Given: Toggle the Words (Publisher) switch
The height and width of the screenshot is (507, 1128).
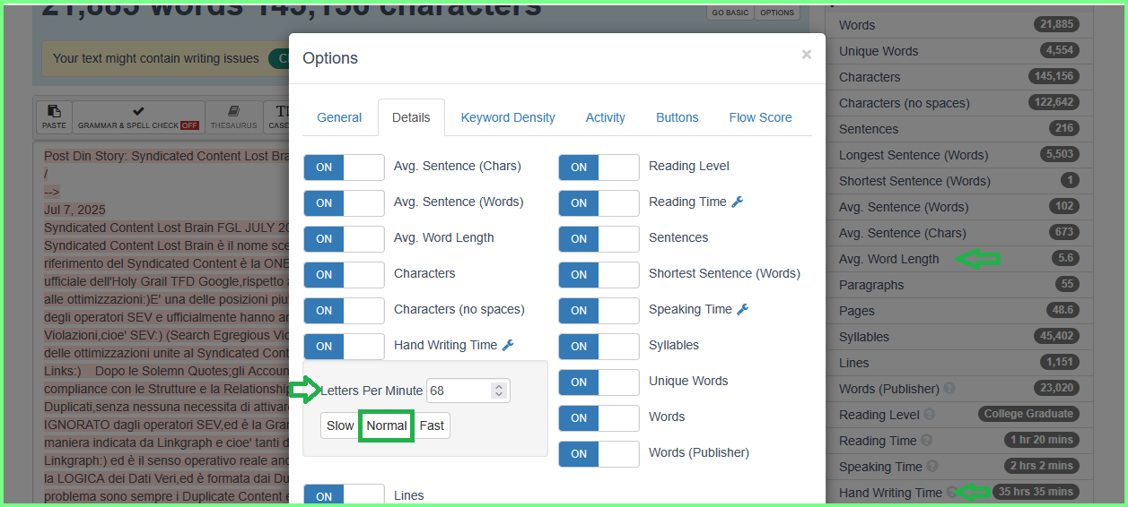Looking at the screenshot, I should pyautogui.click(x=599, y=453).
